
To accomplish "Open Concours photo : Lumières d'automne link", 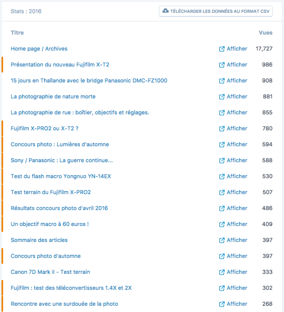I will point(59,144).
